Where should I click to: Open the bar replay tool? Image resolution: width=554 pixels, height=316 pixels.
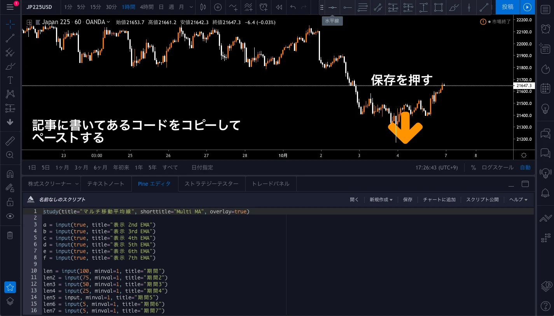click(278, 7)
